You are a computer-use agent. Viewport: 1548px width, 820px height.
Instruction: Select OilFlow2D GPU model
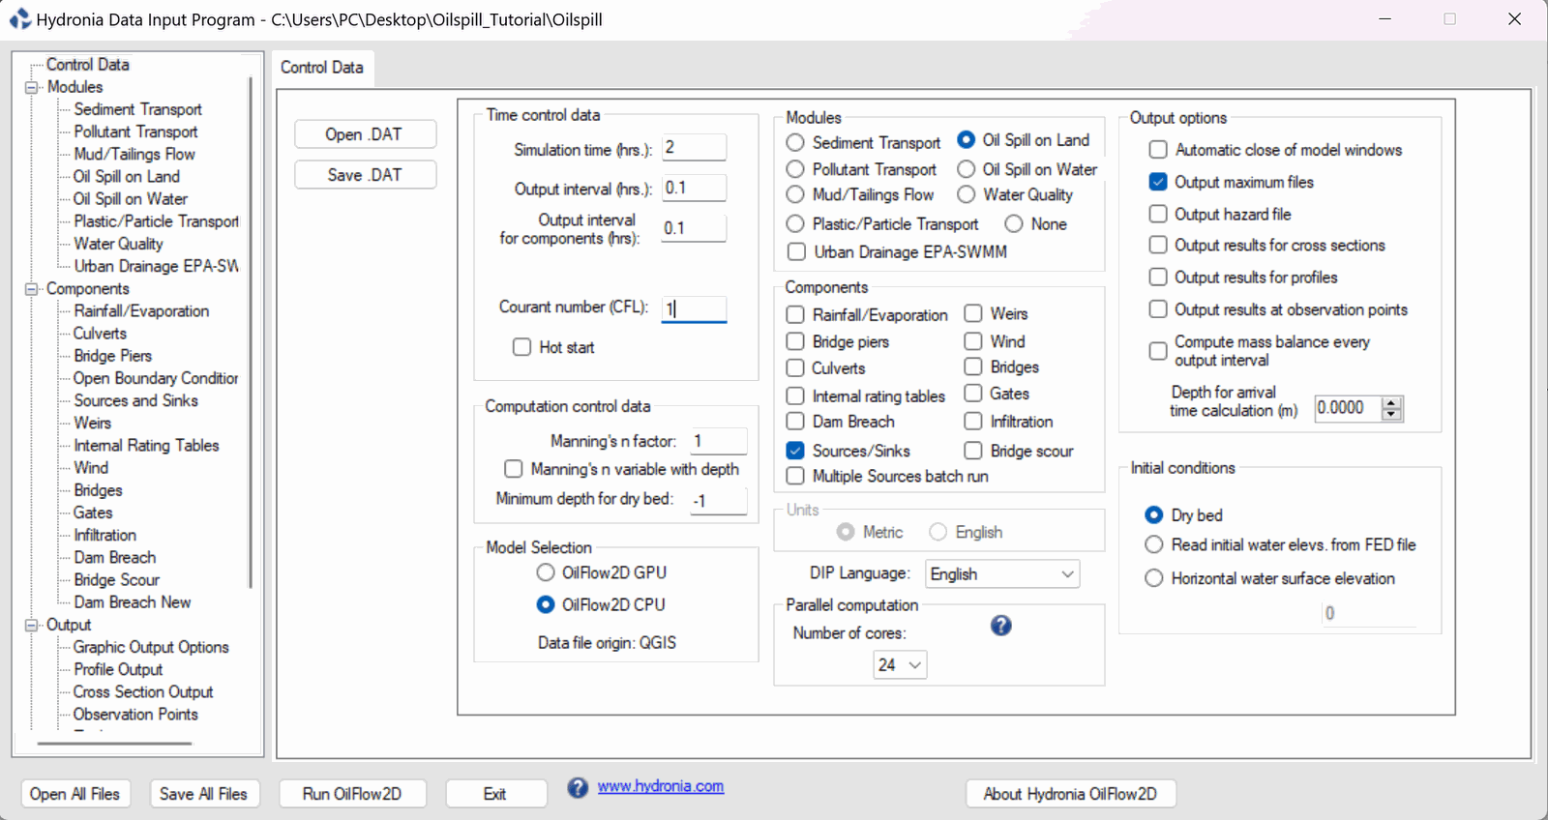pos(546,572)
